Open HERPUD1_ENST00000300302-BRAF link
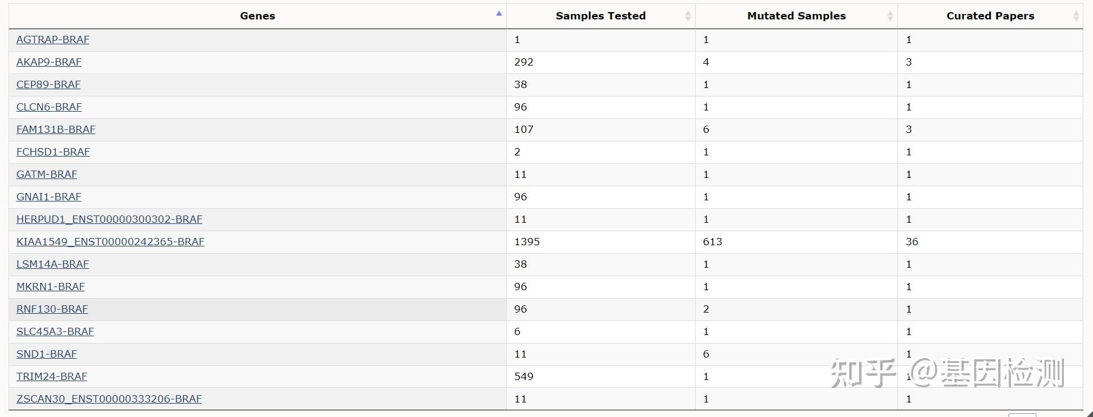The height and width of the screenshot is (417, 1093). [x=109, y=219]
